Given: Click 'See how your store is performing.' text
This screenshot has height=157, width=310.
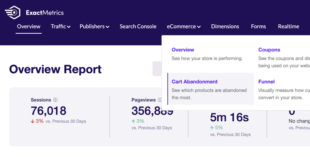Looking at the screenshot, I should [207, 59].
